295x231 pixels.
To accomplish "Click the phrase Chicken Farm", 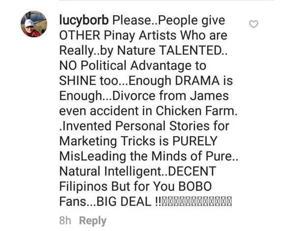I will coord(196,111).
